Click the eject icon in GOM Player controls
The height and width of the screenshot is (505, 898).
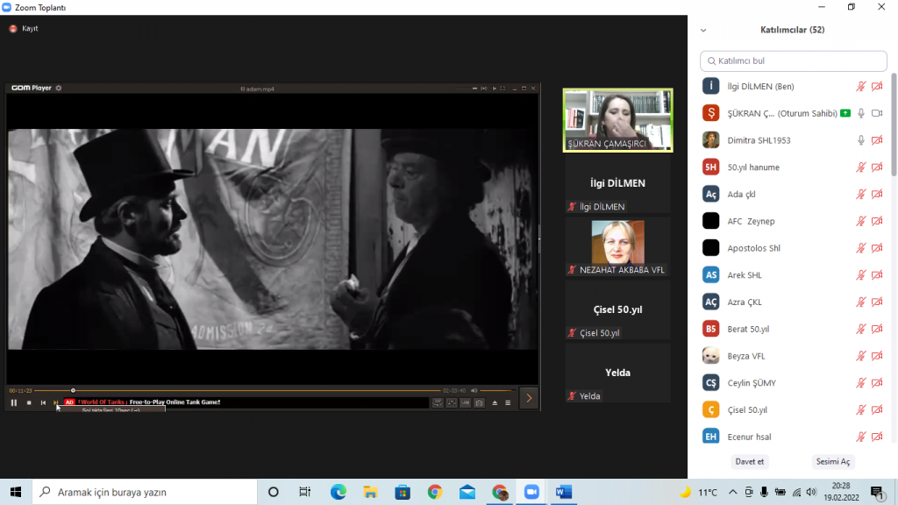tap(495, 402)
